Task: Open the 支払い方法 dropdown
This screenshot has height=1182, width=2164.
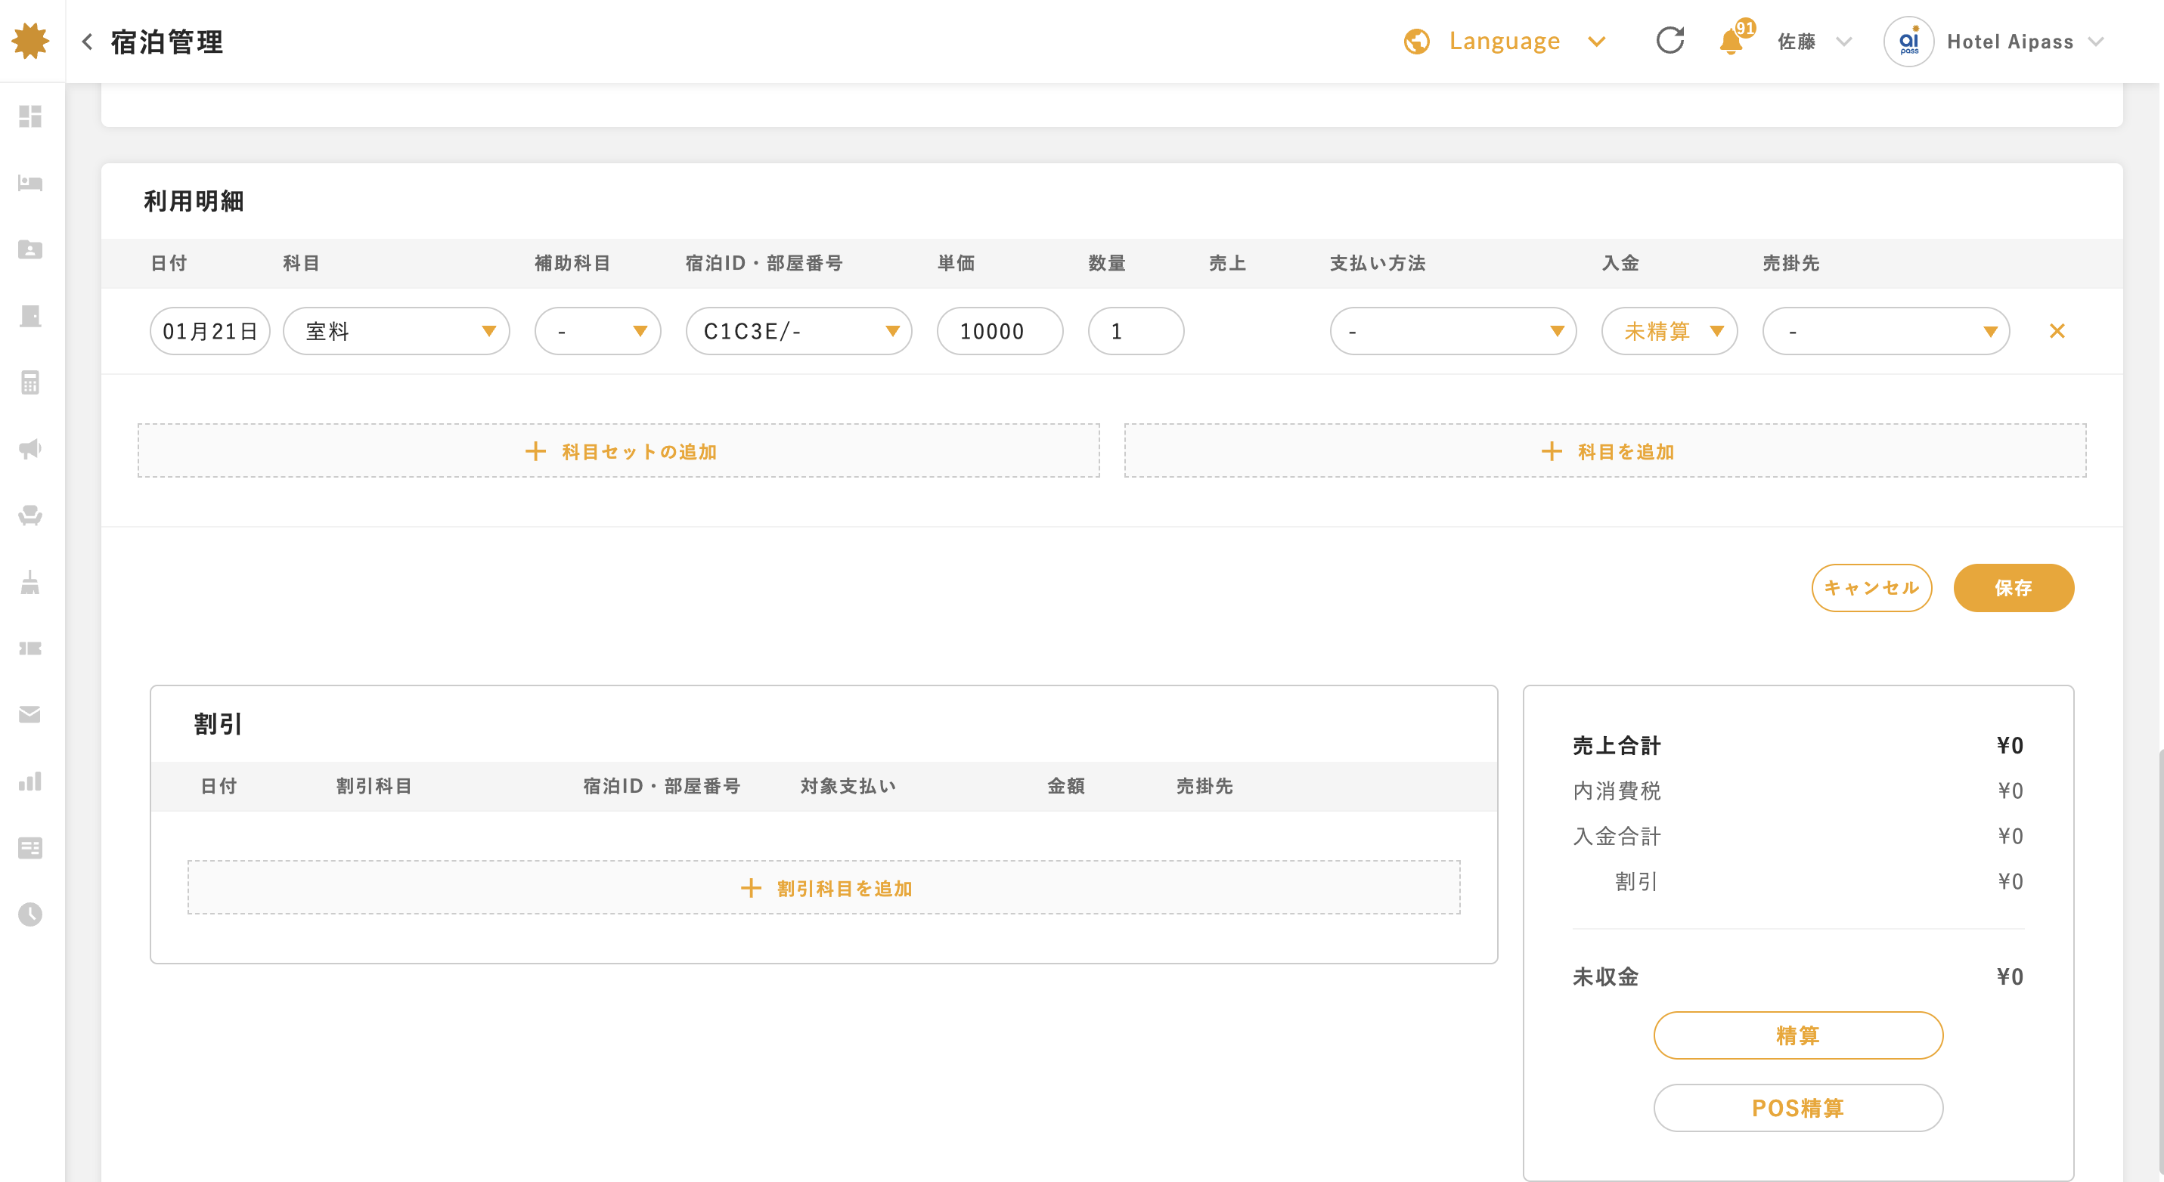Action: tap(1453, 331)
